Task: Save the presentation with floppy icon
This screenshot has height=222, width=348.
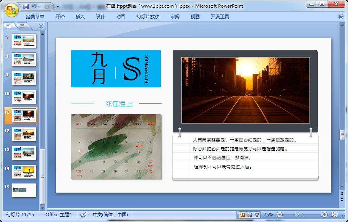Action: pyautogui.click(x=26, y=6)
